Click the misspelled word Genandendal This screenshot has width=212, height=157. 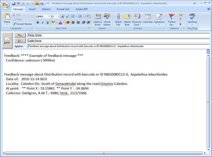point(66,84)
